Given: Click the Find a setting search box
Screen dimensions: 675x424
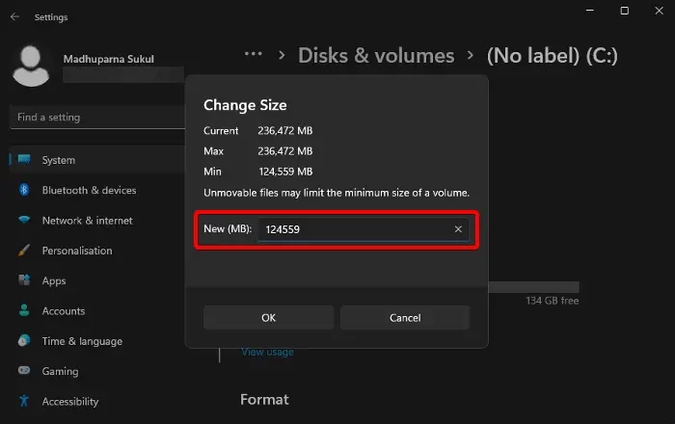Looking at the screenshot, I should pos(97,117).
